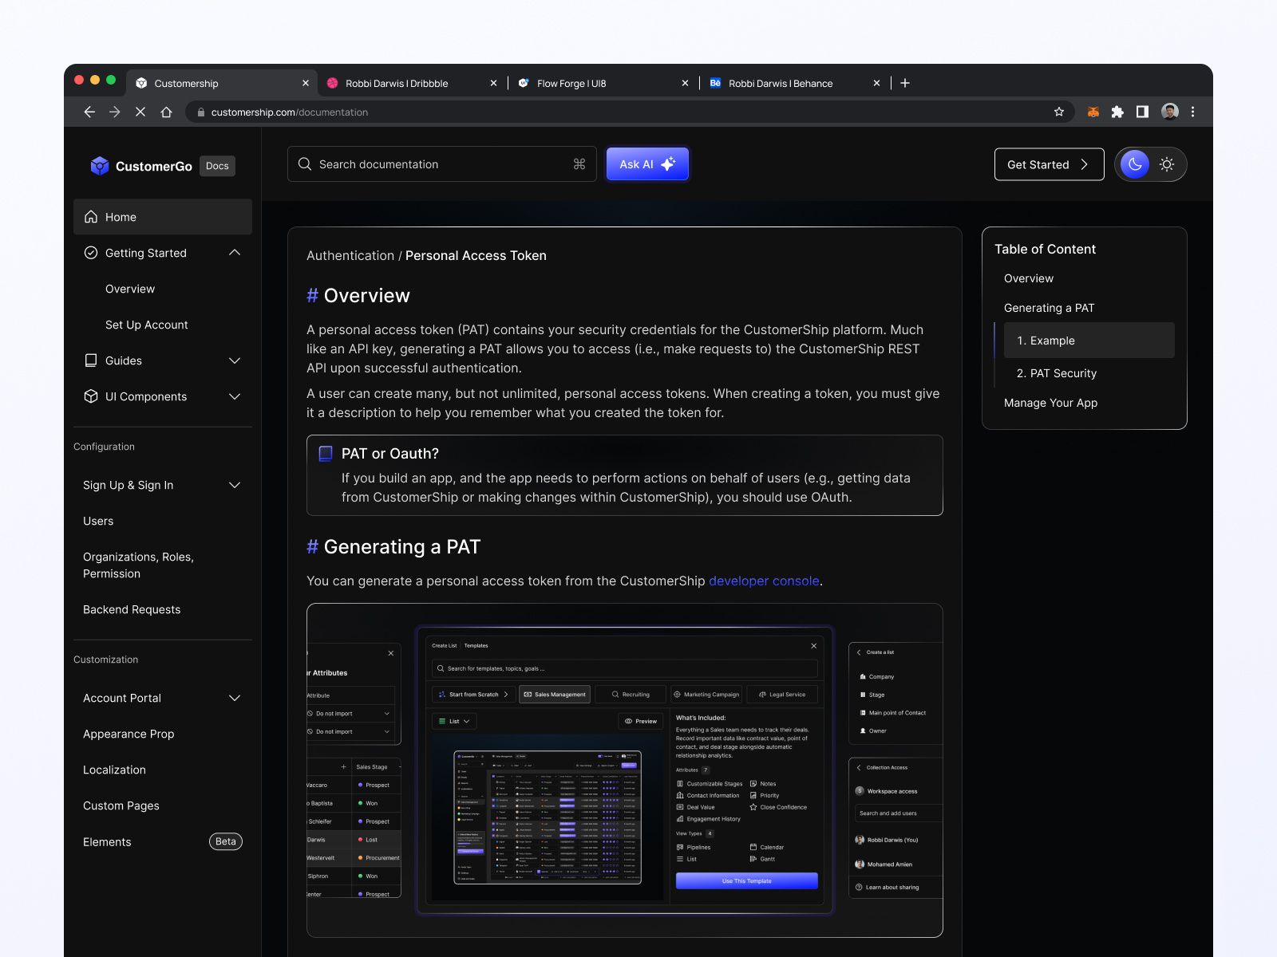Click the browser extensions puzzle icon
Screen dimensions: 1277x957
coord(1117,112)
